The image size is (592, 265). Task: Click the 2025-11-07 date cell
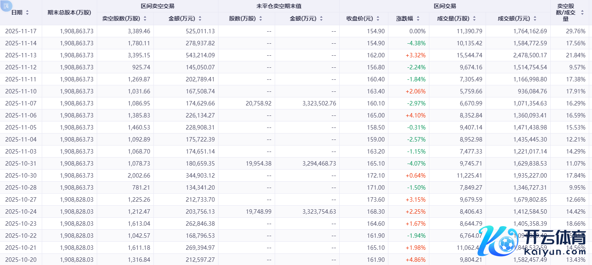[21, 103]
